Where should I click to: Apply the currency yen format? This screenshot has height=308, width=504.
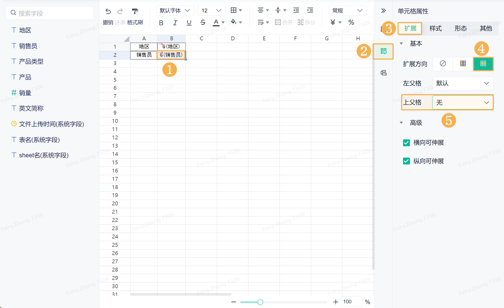(x=333, y=22)
